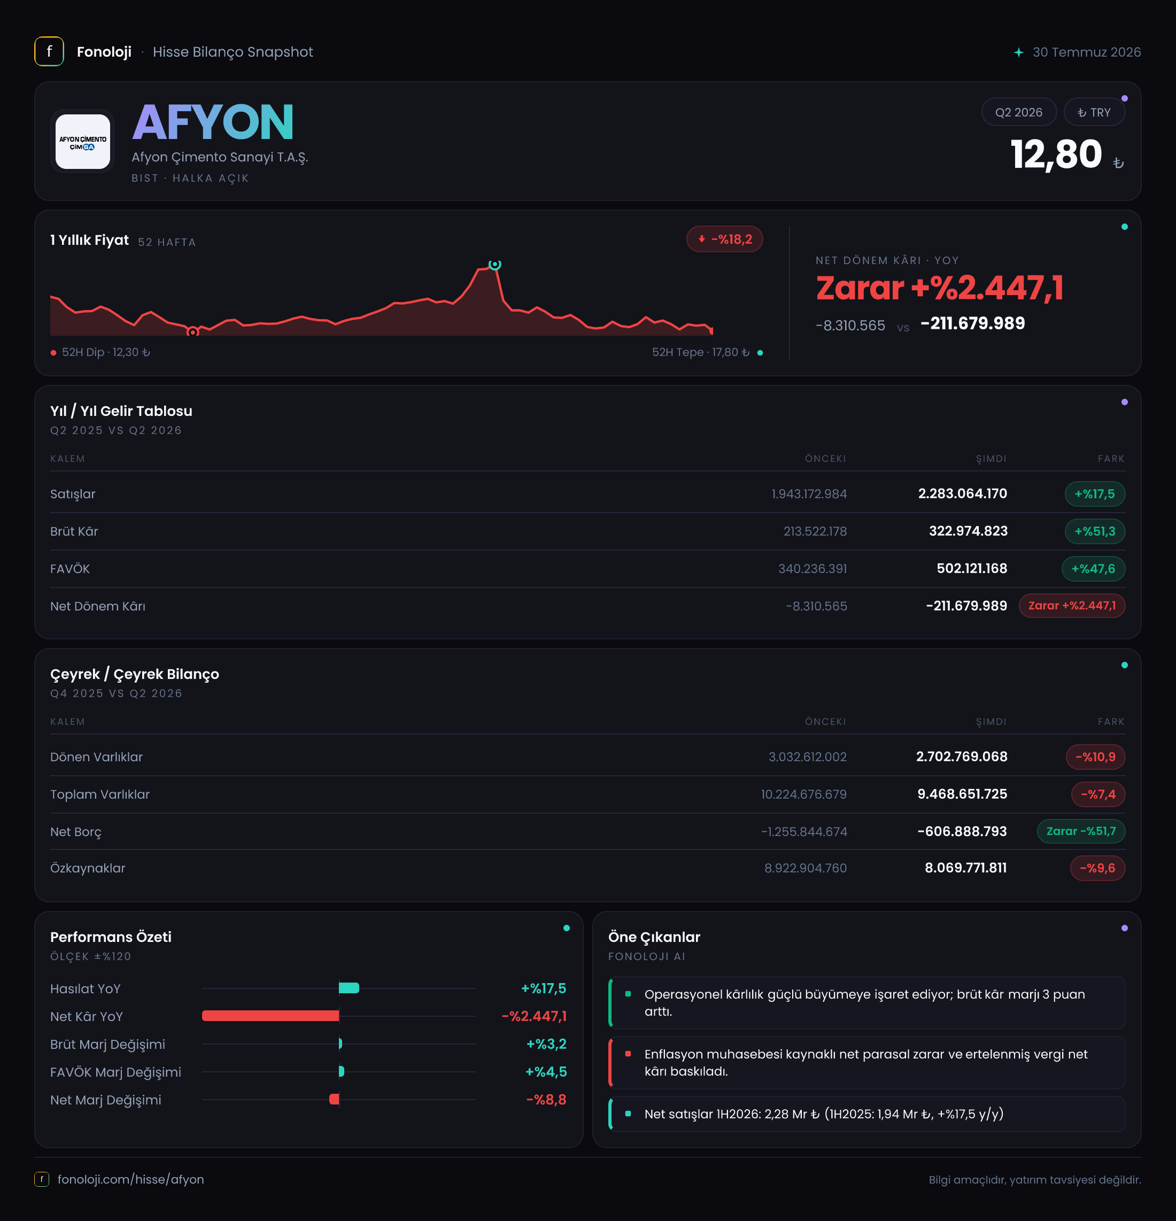Click the highlight about Operasyonel kârlılık
1176x1221 pixels.
point(866,1003)
